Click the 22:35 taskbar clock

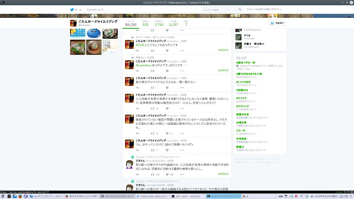tap(343, 196)
